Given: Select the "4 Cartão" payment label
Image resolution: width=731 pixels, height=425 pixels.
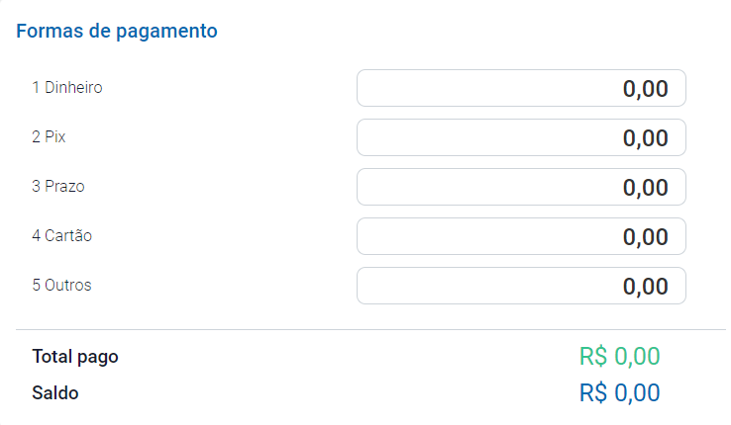Looking at the screenshot, I should 62,236.
